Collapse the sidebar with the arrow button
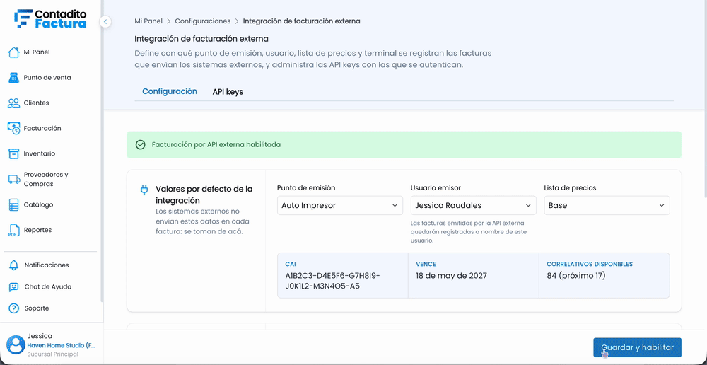Viewport: 707px width, 365px height. [x=105, y=21]
